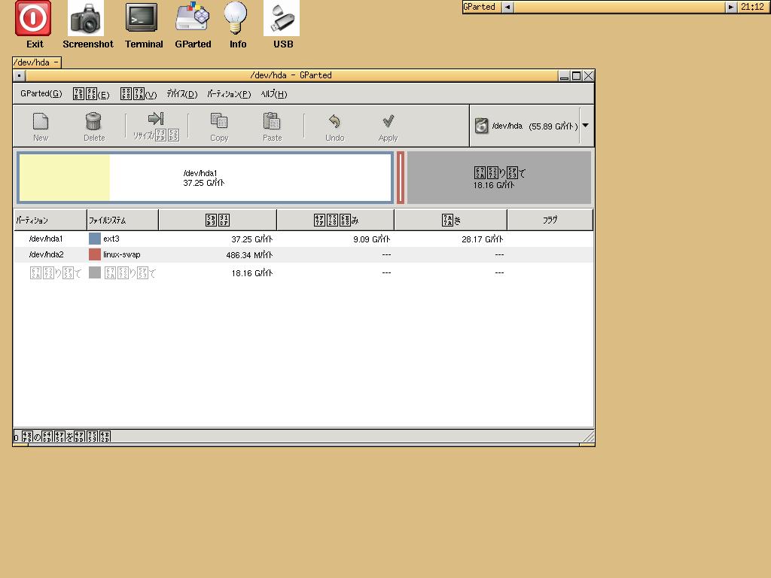Open the Partition(P) menu
This screenshot has width=771, height=578.
point(229,94)
